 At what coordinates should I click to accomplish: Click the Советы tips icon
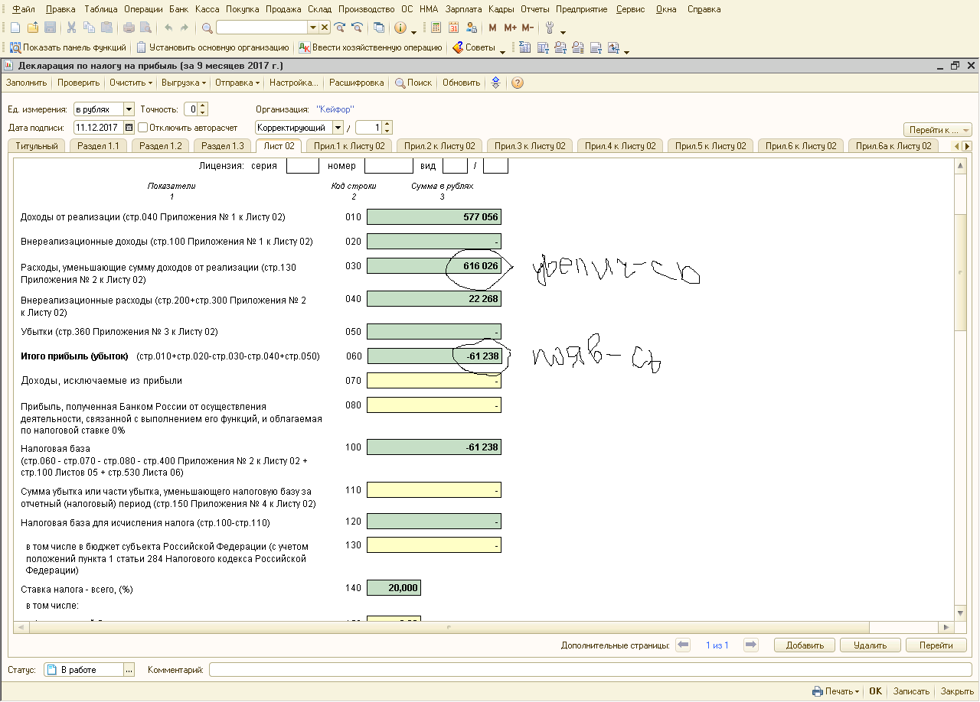click(458, 47)
